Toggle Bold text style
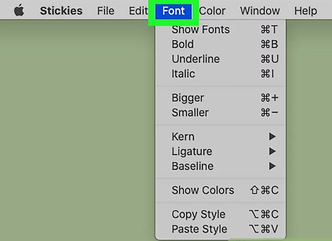The height and width of the screenshot is (241, 332). (x=183, y=44)
